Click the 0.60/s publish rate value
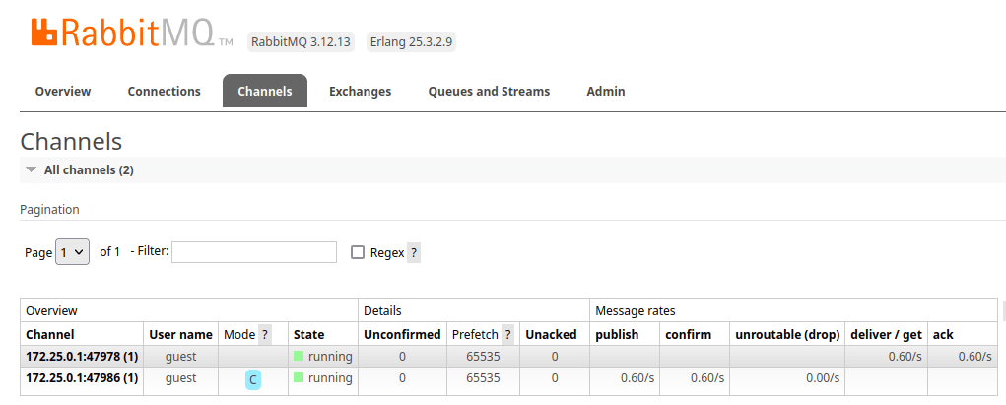This screenshot has width=1006, height=405. pos(637,378)
